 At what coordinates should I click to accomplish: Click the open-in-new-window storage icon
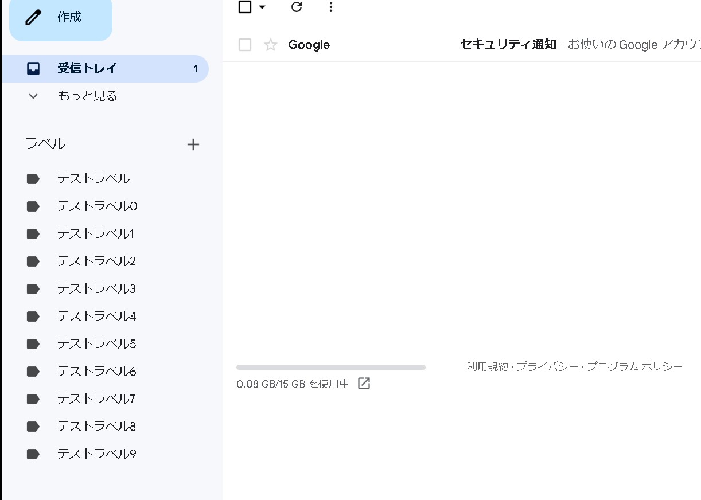364,384
